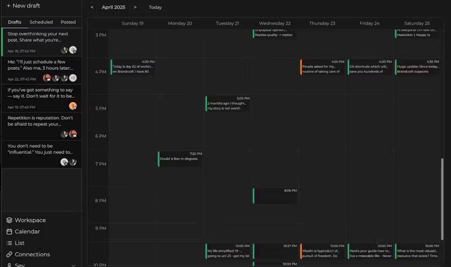The image size is (451, 267).
Task: Open Monday 7:20 PM 'Doubt is fear' post
Action: pos(180,159)
